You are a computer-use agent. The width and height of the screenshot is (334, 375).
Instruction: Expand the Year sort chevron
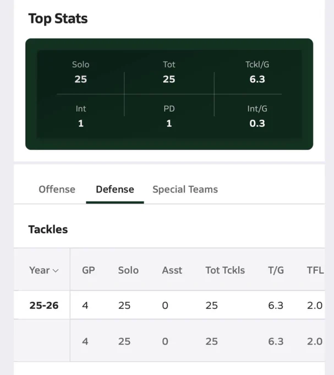[x=56, y=271]
